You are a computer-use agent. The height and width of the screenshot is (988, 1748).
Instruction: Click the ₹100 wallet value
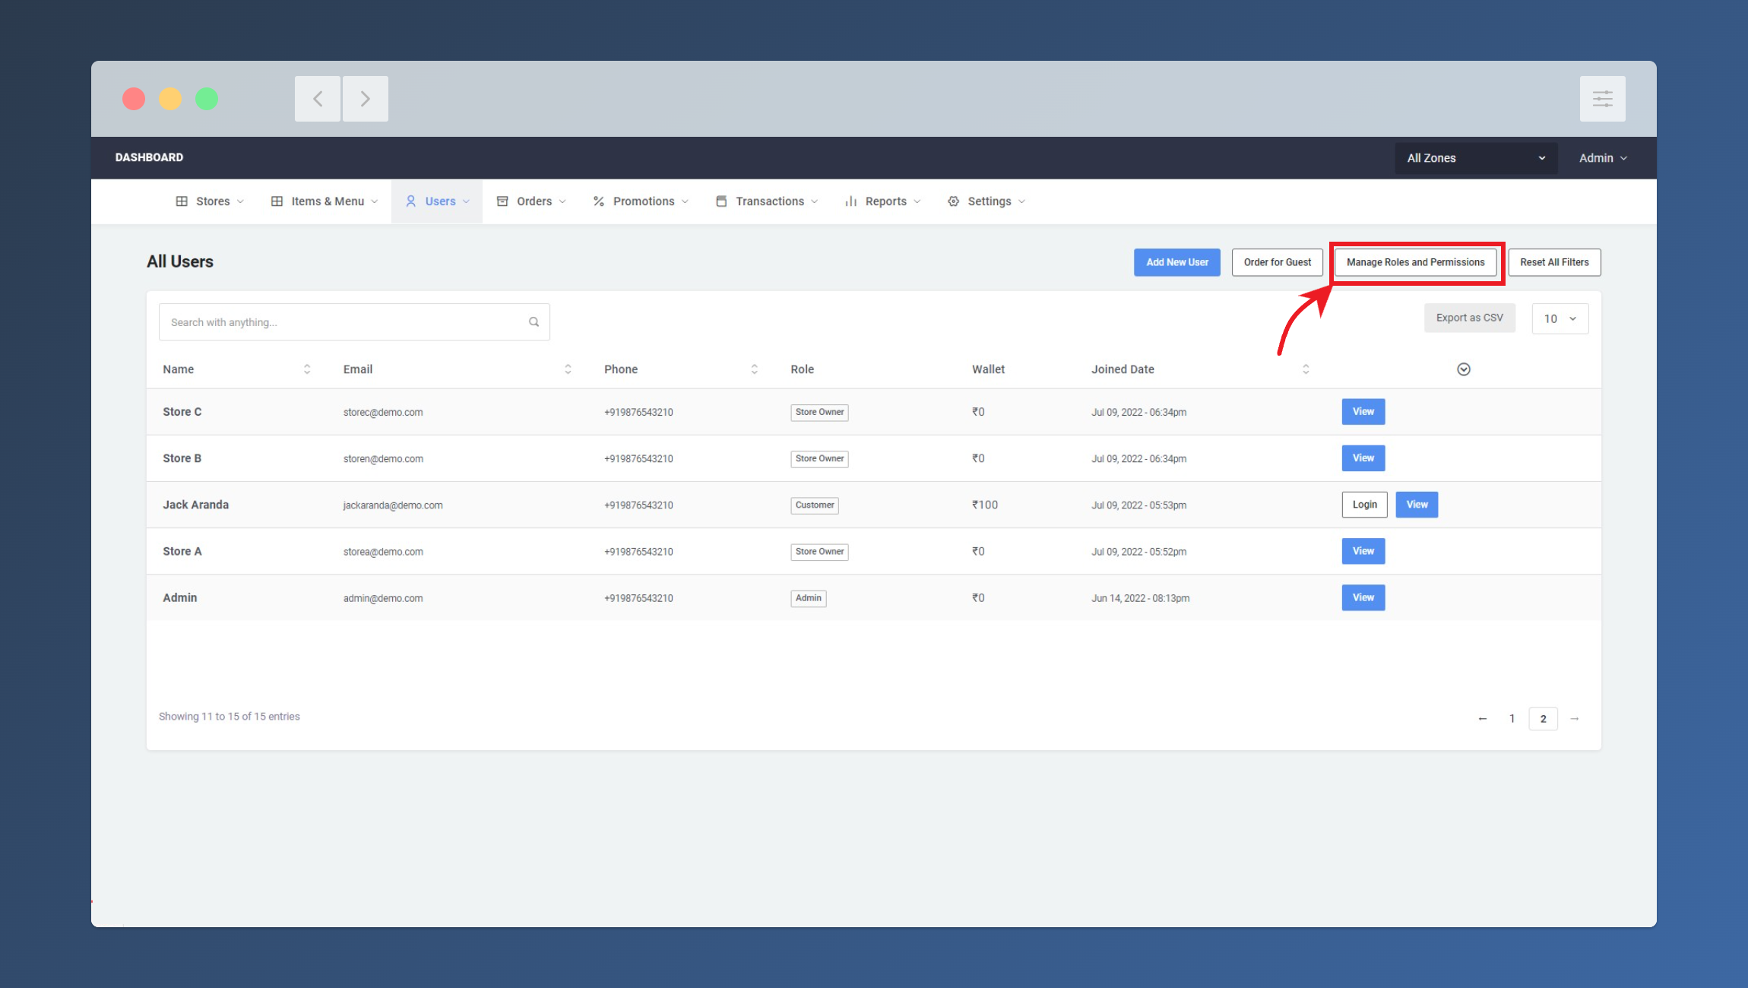(985, 505)
